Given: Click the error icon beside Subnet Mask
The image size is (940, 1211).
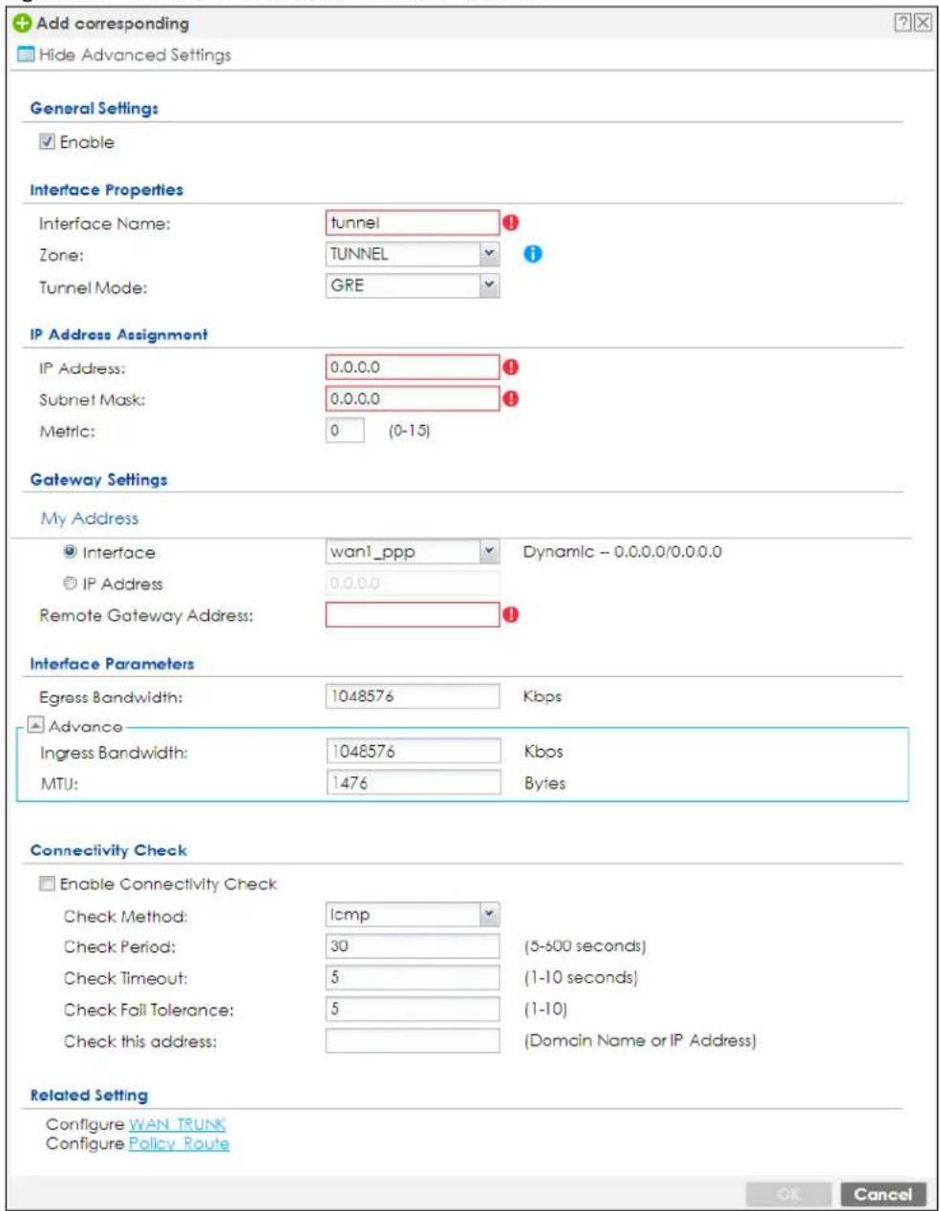Looking at the screenshot, I should pyautogui.click(x=509, y=399).
